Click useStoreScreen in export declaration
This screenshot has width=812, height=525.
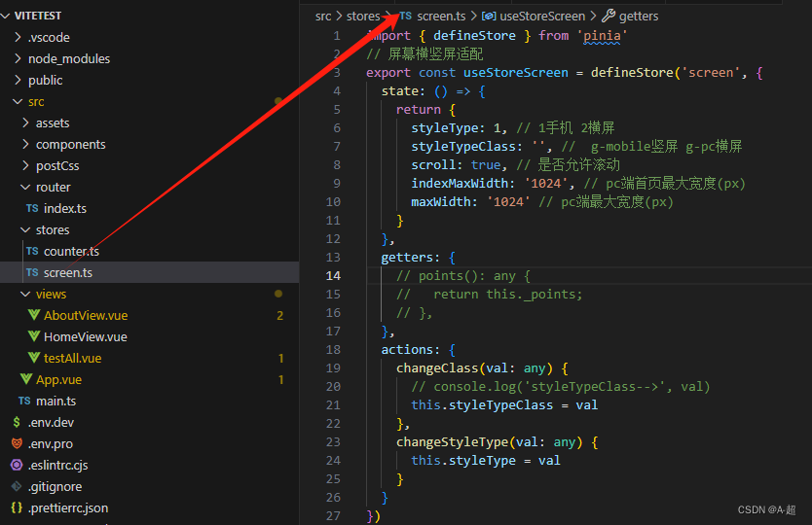pos(516,72)
